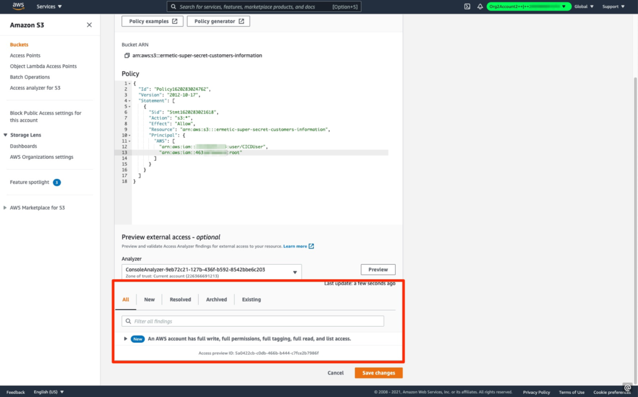
Task: Open Terms of Use footer link
Action: [571, 392]
